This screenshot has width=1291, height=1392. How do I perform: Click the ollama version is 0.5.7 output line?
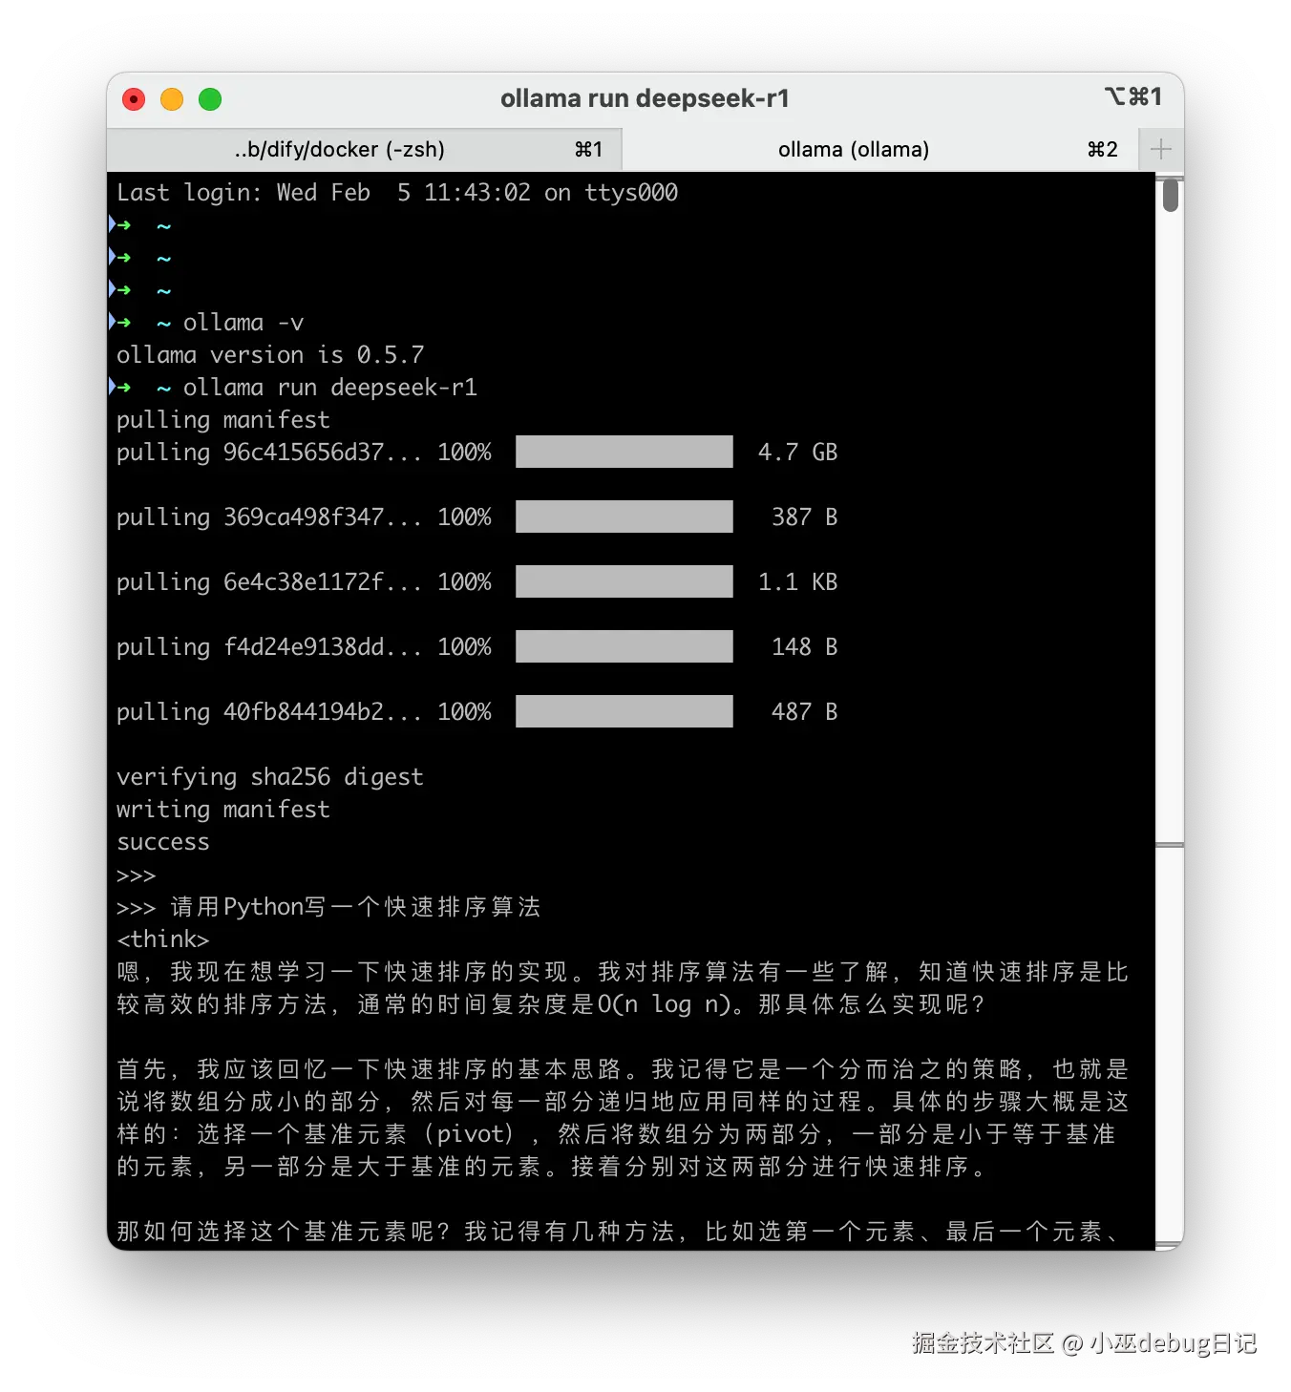(270, 354)
